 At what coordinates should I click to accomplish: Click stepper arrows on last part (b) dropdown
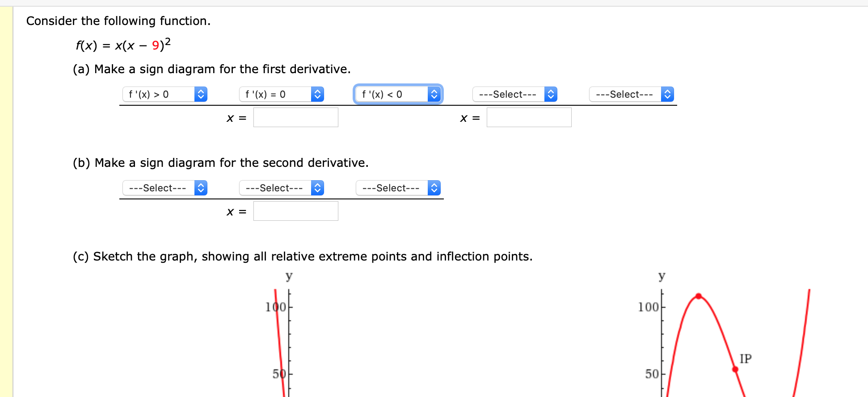tap(434, 188)
